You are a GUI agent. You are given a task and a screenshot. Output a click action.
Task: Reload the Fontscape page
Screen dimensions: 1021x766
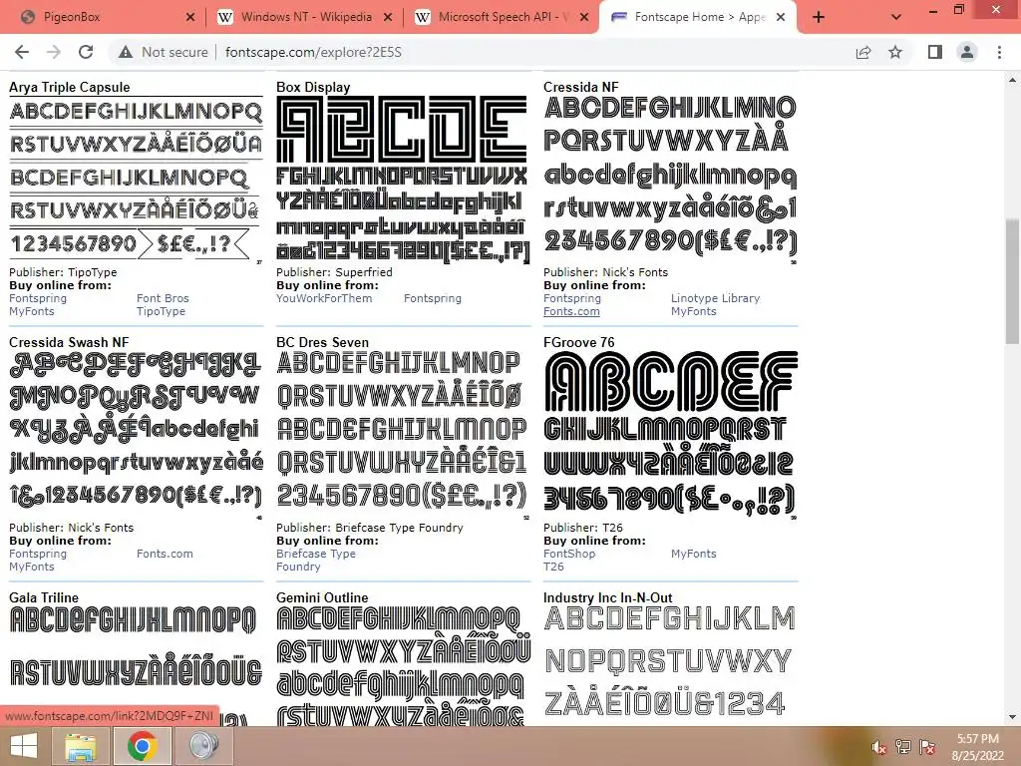click(x=86, y=52)
